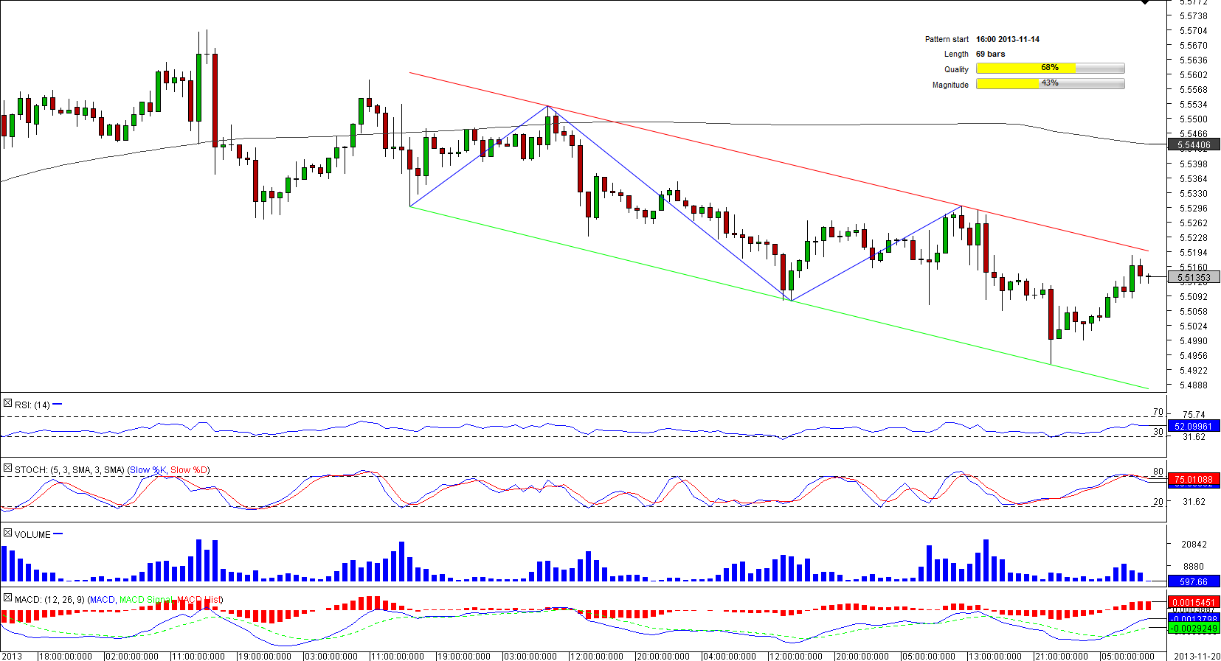Click the 69 bars length value

pos(990,54)
